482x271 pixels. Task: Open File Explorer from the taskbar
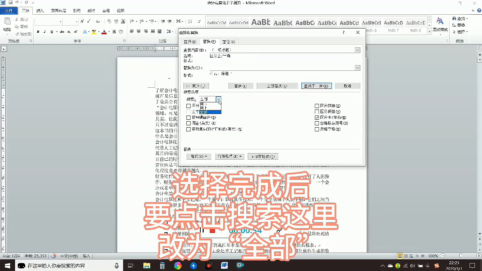(146, 265)
